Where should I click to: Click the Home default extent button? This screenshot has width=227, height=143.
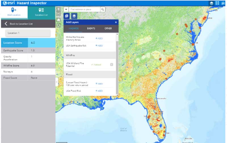(58, 20)
